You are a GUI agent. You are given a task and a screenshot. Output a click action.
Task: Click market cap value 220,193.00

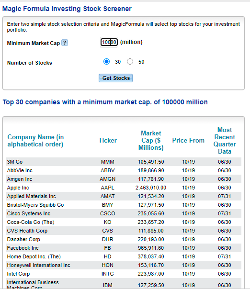click(151, 239)
